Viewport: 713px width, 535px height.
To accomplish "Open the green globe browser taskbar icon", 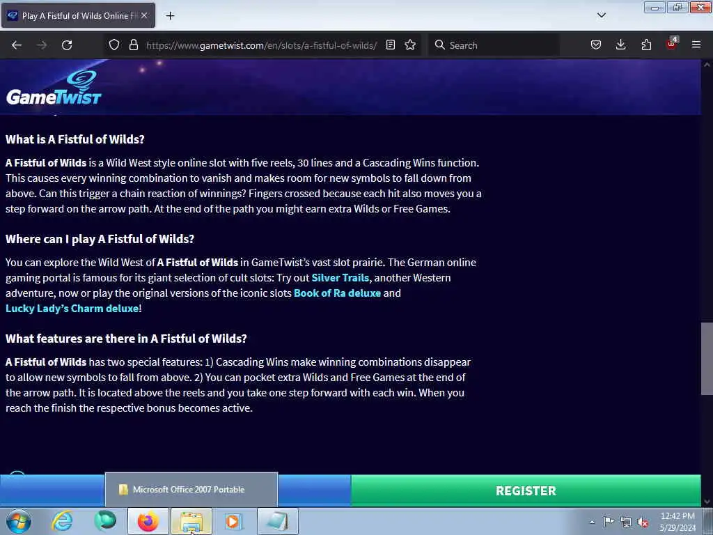I will coord(105,521).
